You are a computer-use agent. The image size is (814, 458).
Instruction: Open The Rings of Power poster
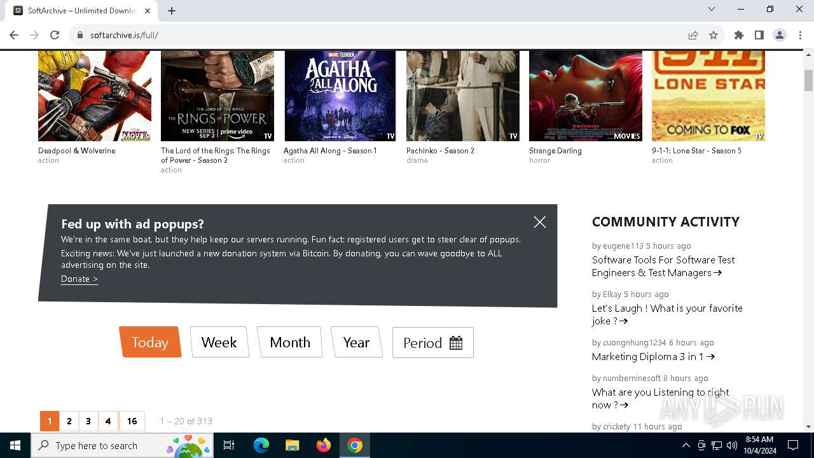[x=217, y=96]
